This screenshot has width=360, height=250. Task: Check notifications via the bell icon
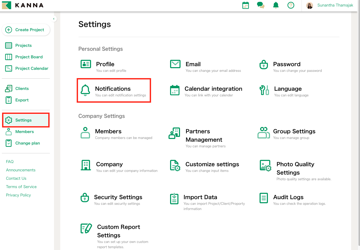[x=276, y=5]
